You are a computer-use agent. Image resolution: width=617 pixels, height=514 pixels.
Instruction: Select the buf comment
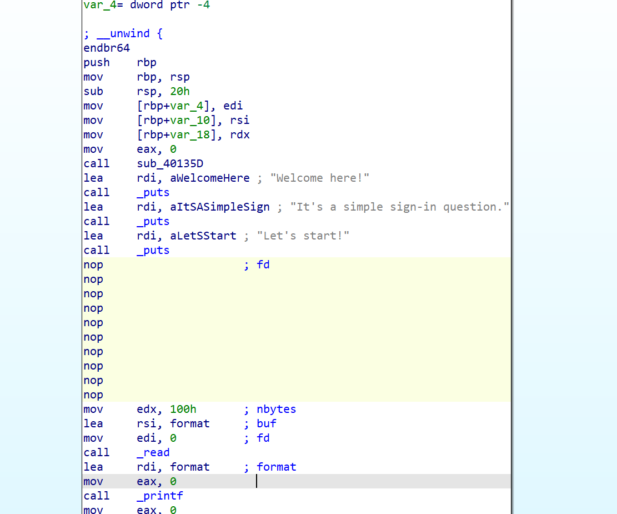pos(267,424)
